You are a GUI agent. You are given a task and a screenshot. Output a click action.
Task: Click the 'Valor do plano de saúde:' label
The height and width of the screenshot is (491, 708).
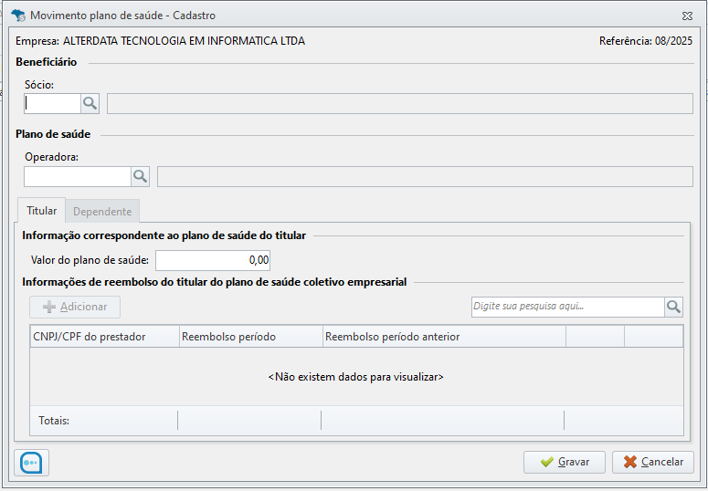[x=90, y=260]
